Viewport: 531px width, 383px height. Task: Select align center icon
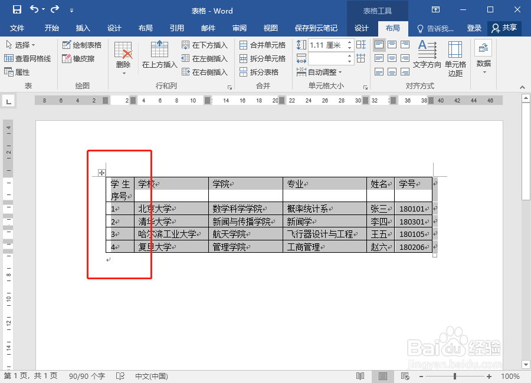click(x=392, y=58)
